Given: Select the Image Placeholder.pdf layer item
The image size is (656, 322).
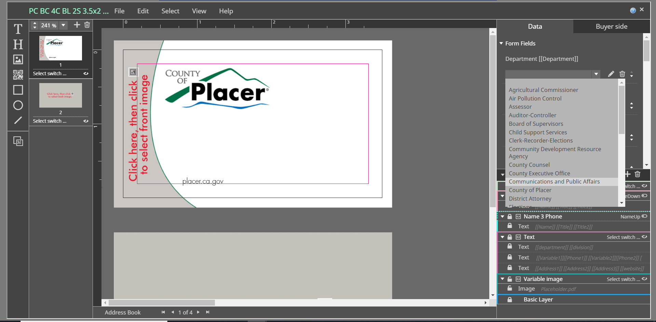Looking at the screenshot, I should [573, 289].
